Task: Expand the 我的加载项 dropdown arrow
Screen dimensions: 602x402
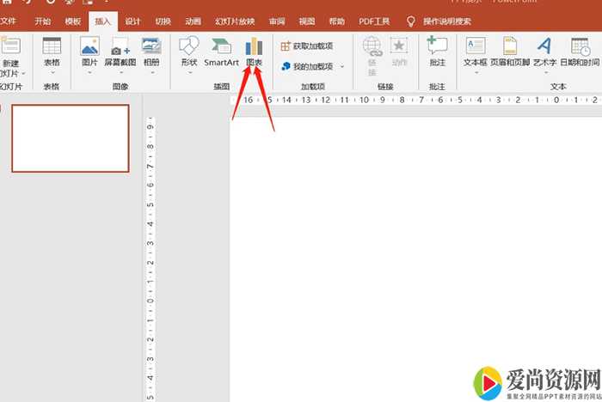Action: [342, 66]
